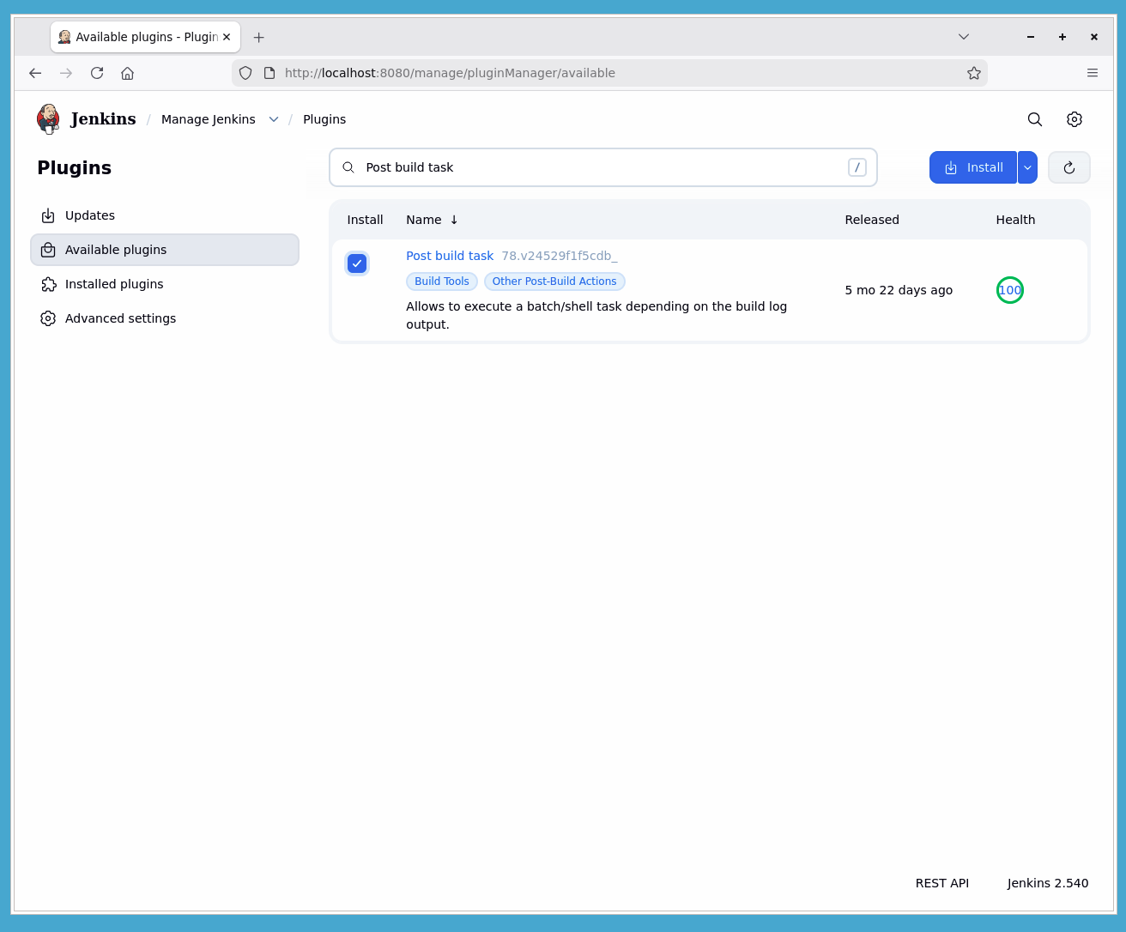The height and width of the screenshot is (932, 1126).
Task: Refresh the plugin list with the reload icon
Action: 1068,167
